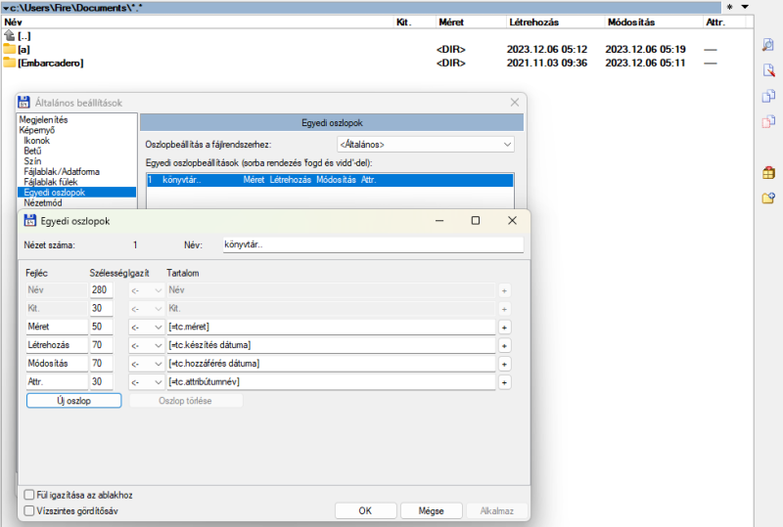Select Fájlablak/Adatforma in the settings tree

click(x=62, y=172)
